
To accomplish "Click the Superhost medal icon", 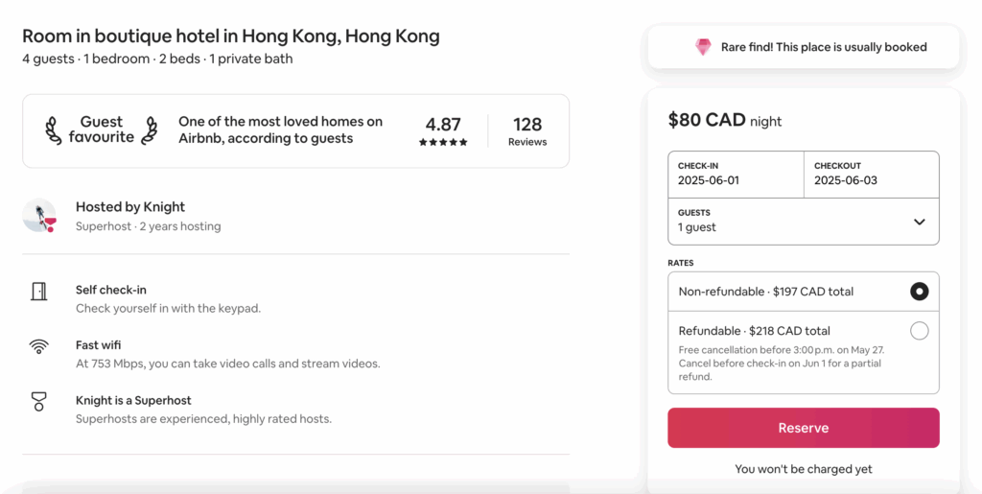I will coord(39,402).
